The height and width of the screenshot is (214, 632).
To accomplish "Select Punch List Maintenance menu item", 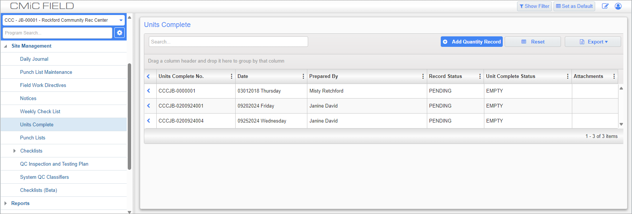I will 46,72.
